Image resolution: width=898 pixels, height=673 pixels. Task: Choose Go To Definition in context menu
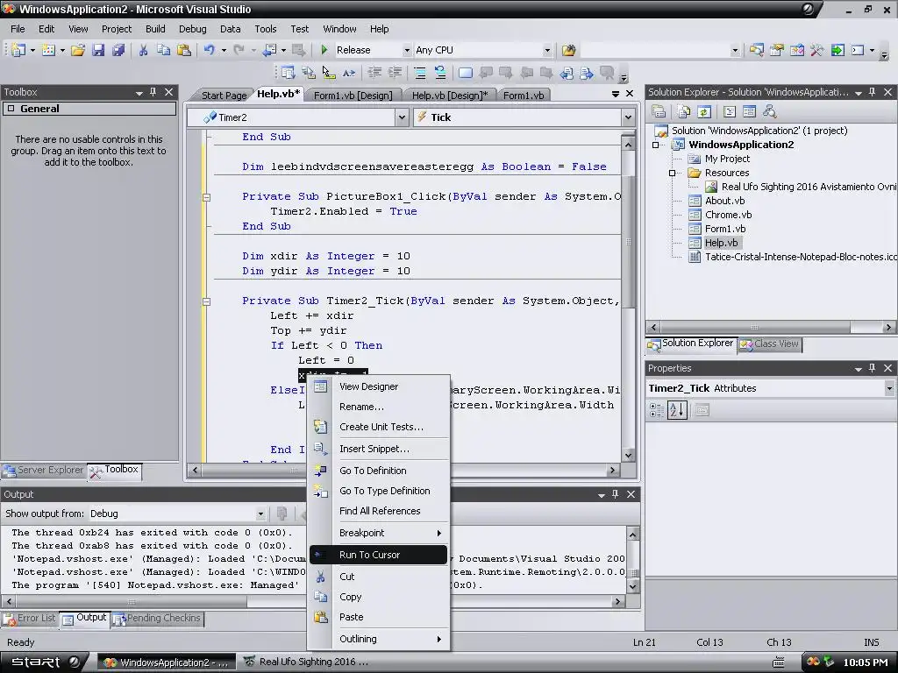[x=379, y=471]
